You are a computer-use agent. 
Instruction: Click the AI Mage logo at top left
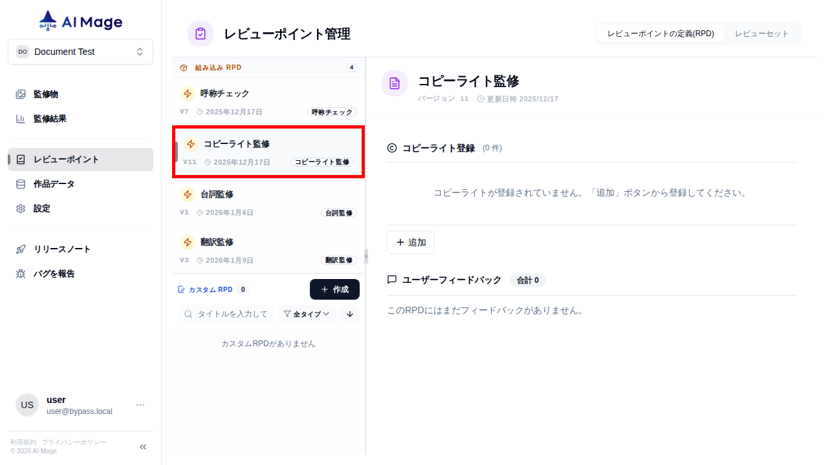click(x=80, y=20)
